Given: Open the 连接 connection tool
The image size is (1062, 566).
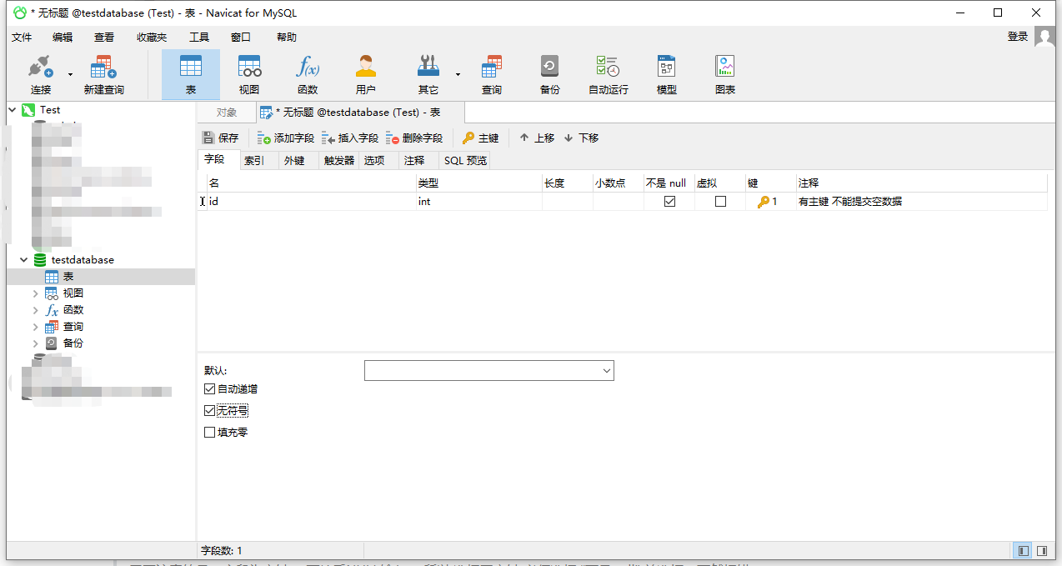Looking at the screenshot, I should 41,75.
